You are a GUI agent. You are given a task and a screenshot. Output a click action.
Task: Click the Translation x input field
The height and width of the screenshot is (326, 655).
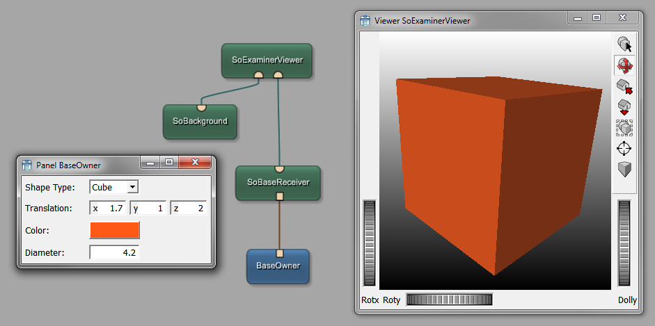coord(109,209)
